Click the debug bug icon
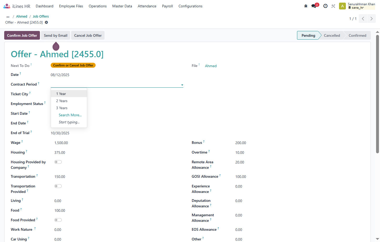Screen dimensions: 380x242 306,6
